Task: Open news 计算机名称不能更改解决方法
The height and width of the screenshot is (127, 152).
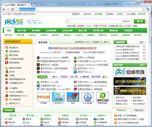Action: coord(127,47)
